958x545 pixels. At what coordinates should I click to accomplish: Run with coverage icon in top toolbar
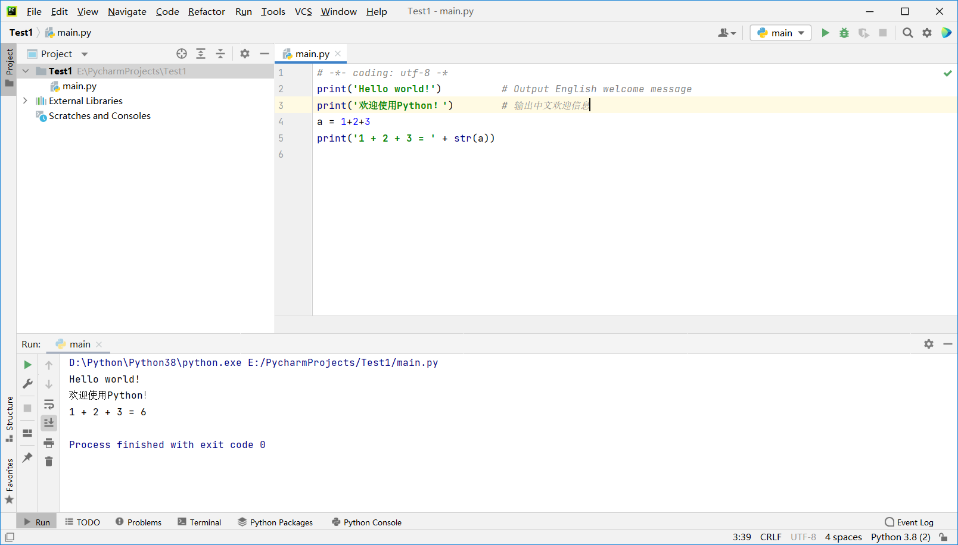pyautogui.click(x=863, y=33)
